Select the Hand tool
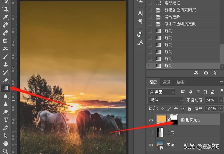The image size is (224, 154). pos(5,143)
